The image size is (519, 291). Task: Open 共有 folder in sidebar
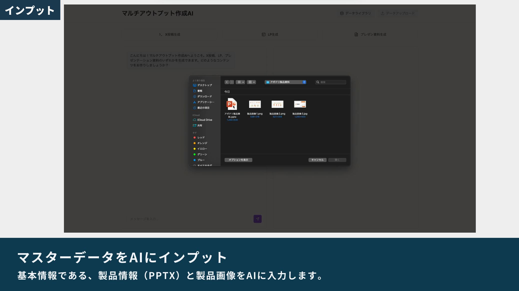point(200,126)
